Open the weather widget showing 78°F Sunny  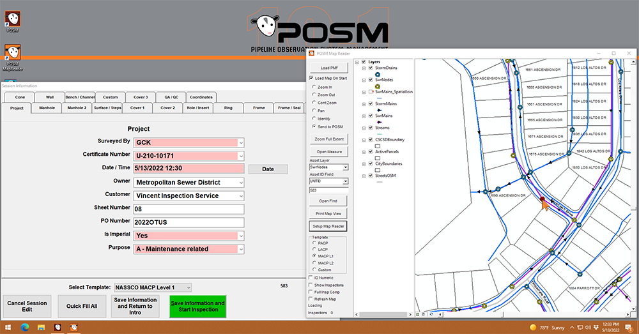click(547, 327)
